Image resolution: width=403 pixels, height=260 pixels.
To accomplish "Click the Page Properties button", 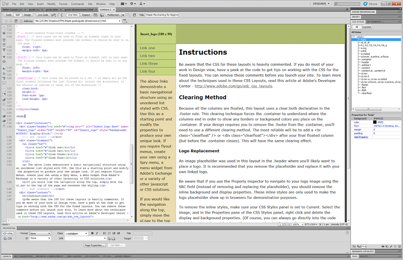I will 95,245.
